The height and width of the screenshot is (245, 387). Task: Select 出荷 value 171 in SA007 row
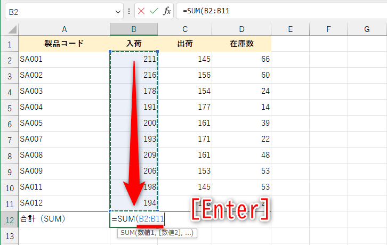tap(185, 139)
